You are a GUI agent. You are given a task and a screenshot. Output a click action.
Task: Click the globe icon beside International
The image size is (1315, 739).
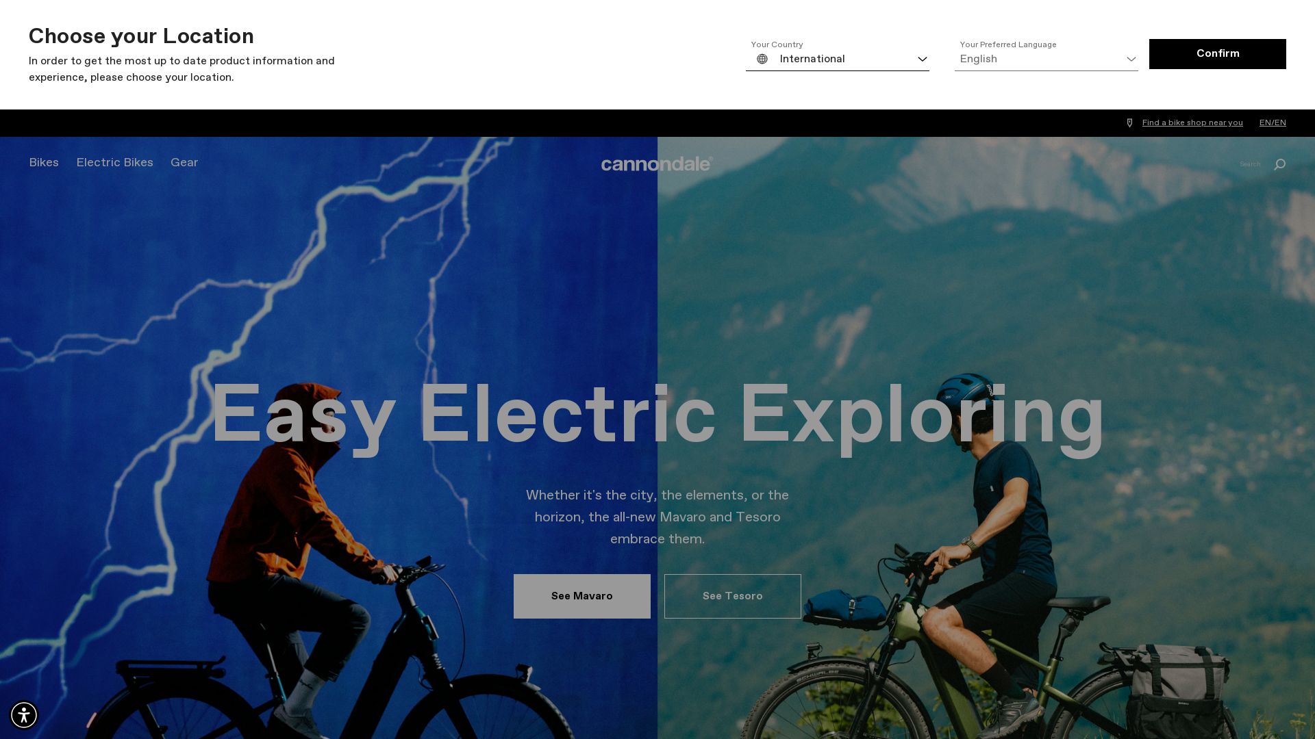pos(762,59)
